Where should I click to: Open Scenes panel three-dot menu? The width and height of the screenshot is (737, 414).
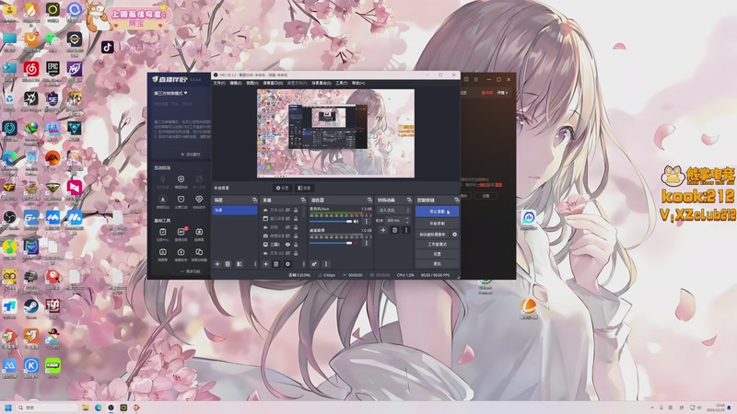(x=255, y=264)
